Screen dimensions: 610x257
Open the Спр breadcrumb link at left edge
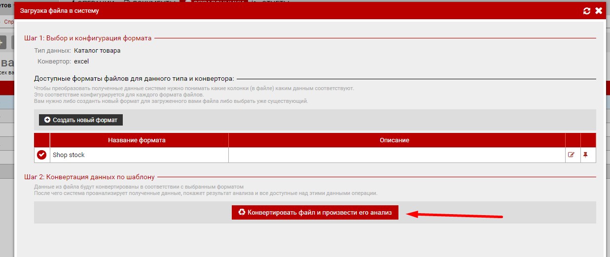(8, 22)
